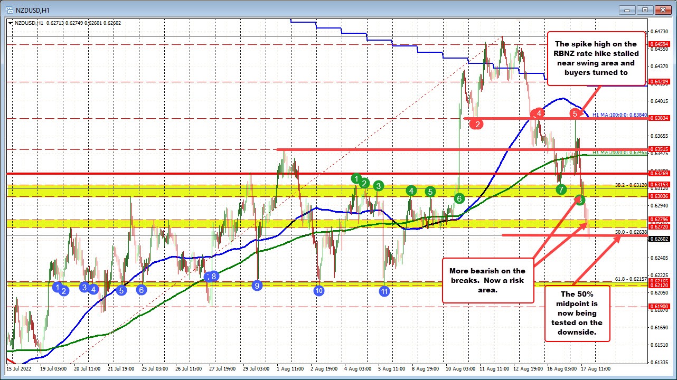Click the 29 Jul 03:00 time axis label
The image size is (677, 380).
[x=256, y=368]
